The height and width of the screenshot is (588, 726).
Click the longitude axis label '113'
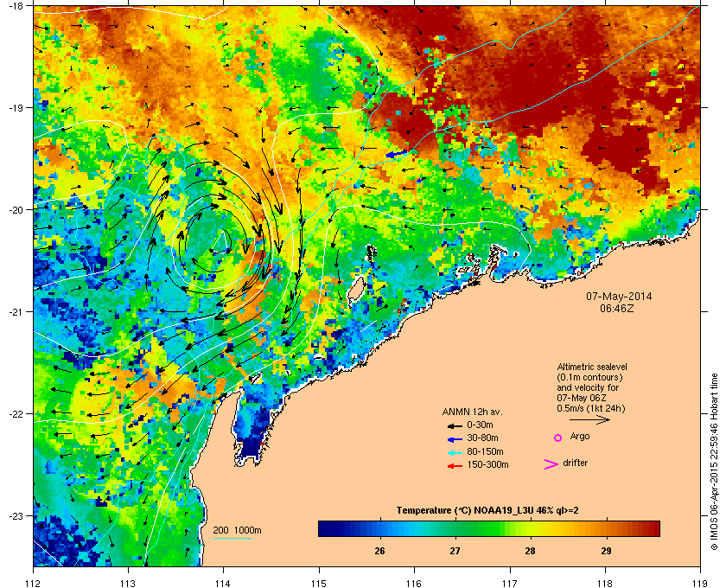coord(128,584)
